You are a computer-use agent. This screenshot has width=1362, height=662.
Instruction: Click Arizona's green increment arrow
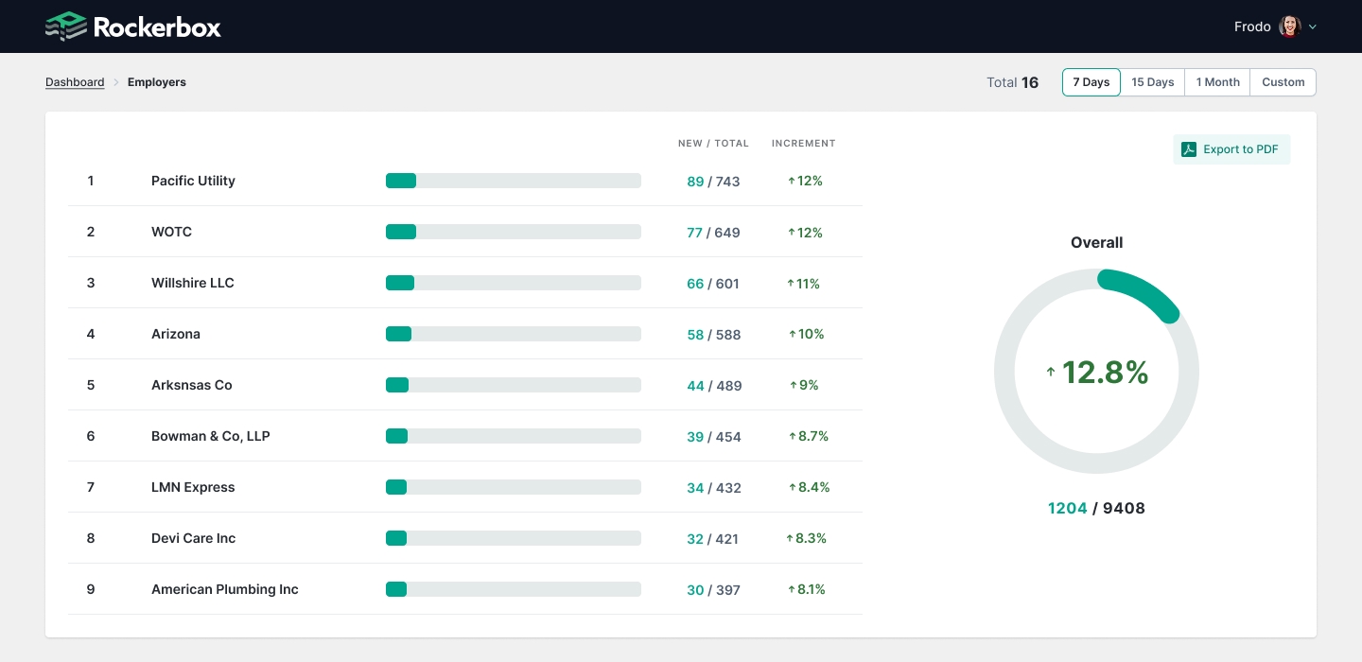click(793, 334)
